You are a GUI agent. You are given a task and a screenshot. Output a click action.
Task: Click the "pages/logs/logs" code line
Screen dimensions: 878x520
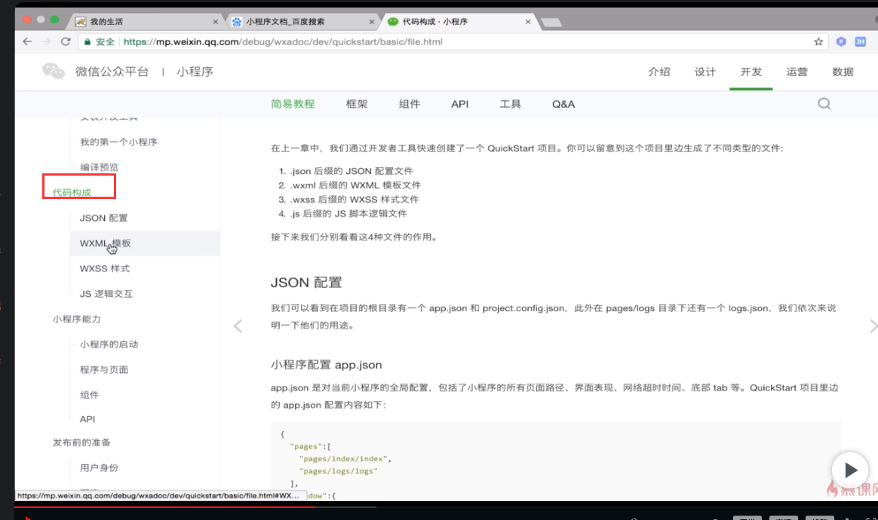(x=338, y=471)
